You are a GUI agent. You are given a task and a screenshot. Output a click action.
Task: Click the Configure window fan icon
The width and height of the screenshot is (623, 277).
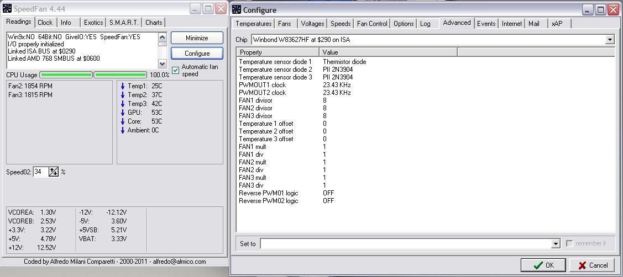click(x=237, y=9)
